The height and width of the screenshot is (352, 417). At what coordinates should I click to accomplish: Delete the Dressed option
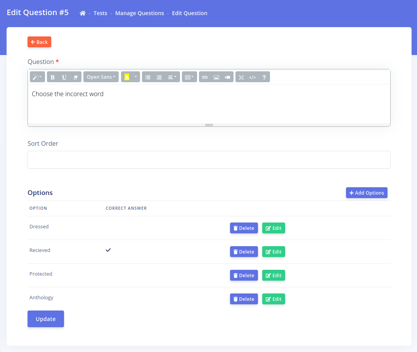pyautogui.click(x=244, y=228)
